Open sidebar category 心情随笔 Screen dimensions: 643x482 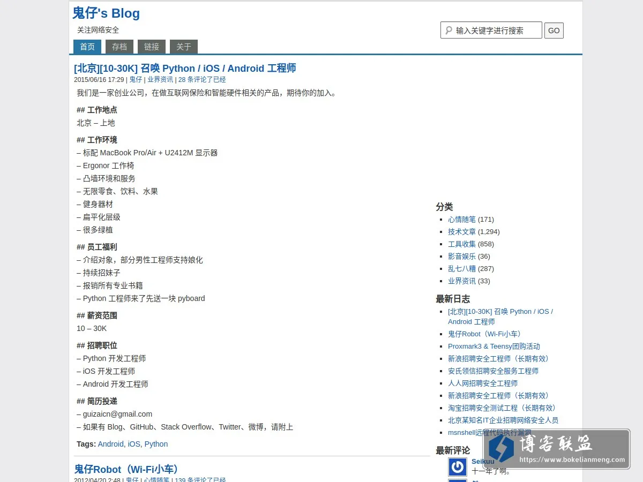click(x=462, y=220)
